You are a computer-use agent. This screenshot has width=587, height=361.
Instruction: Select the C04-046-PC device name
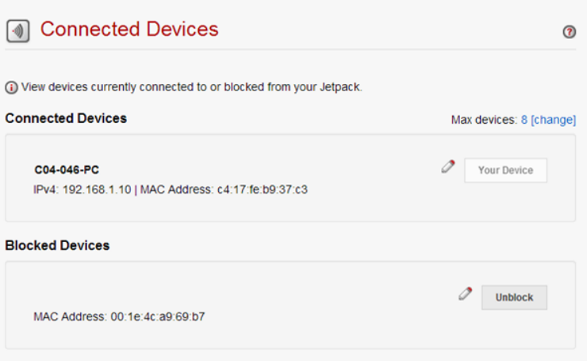67,170
